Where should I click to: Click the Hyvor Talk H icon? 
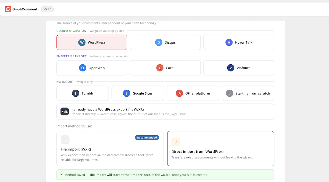[x=229, y=42]
